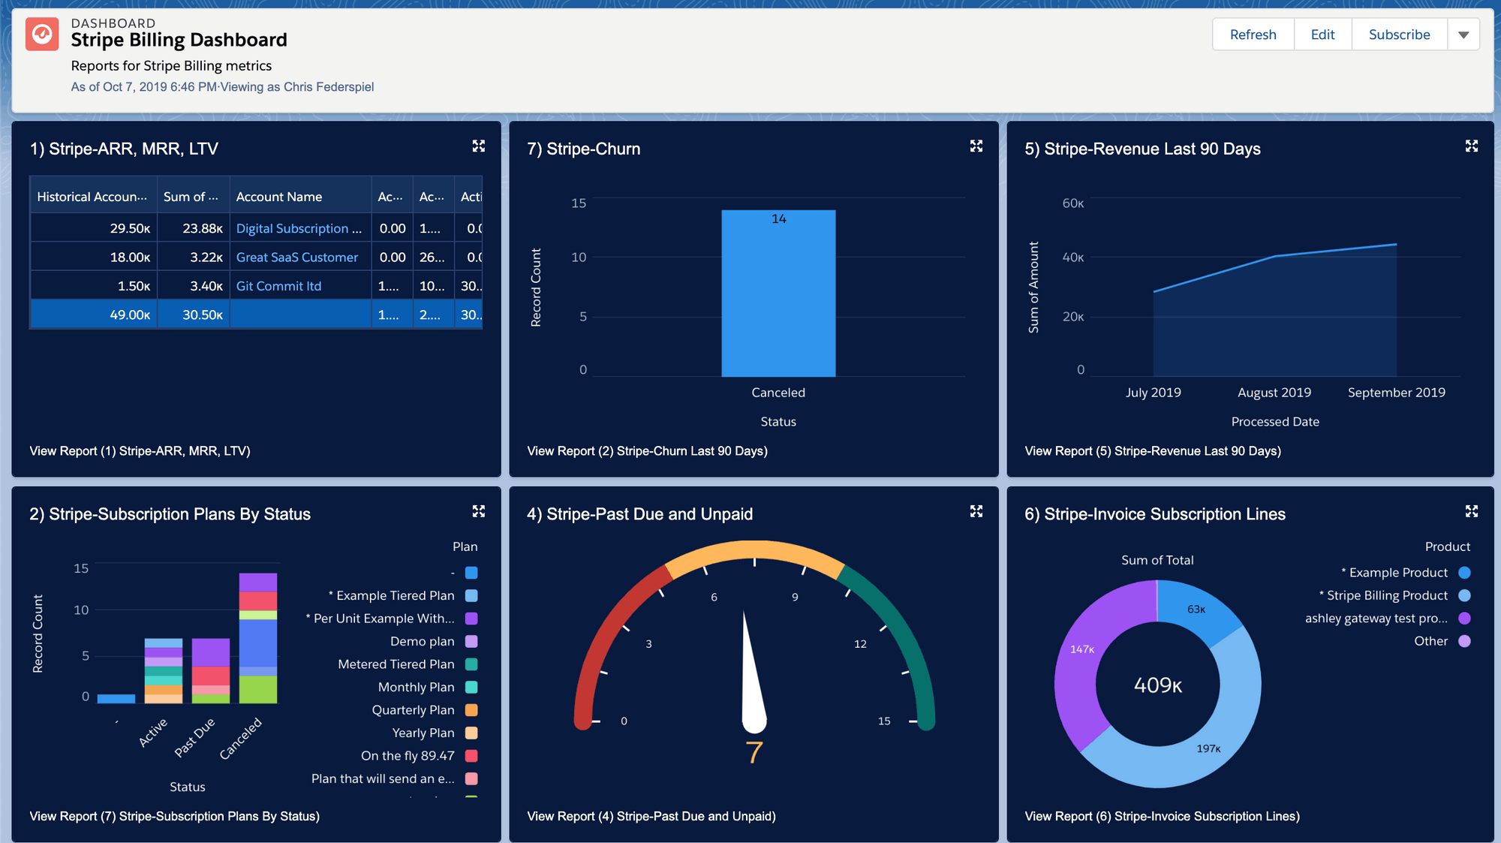Screen dimensions: 1501x843
Task: Click the Canceled bar in Churn chart
Action: 778,294
